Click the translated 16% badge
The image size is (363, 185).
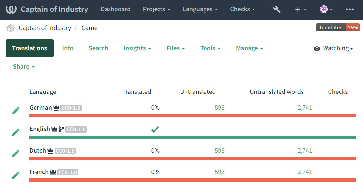338,28
